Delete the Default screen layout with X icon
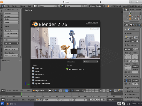Screen dimensions: 142x106 (58, 6)
